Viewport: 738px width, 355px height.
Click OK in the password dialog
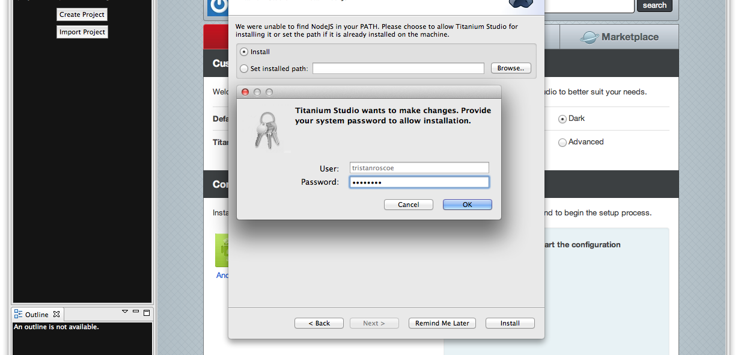[468, 205]
